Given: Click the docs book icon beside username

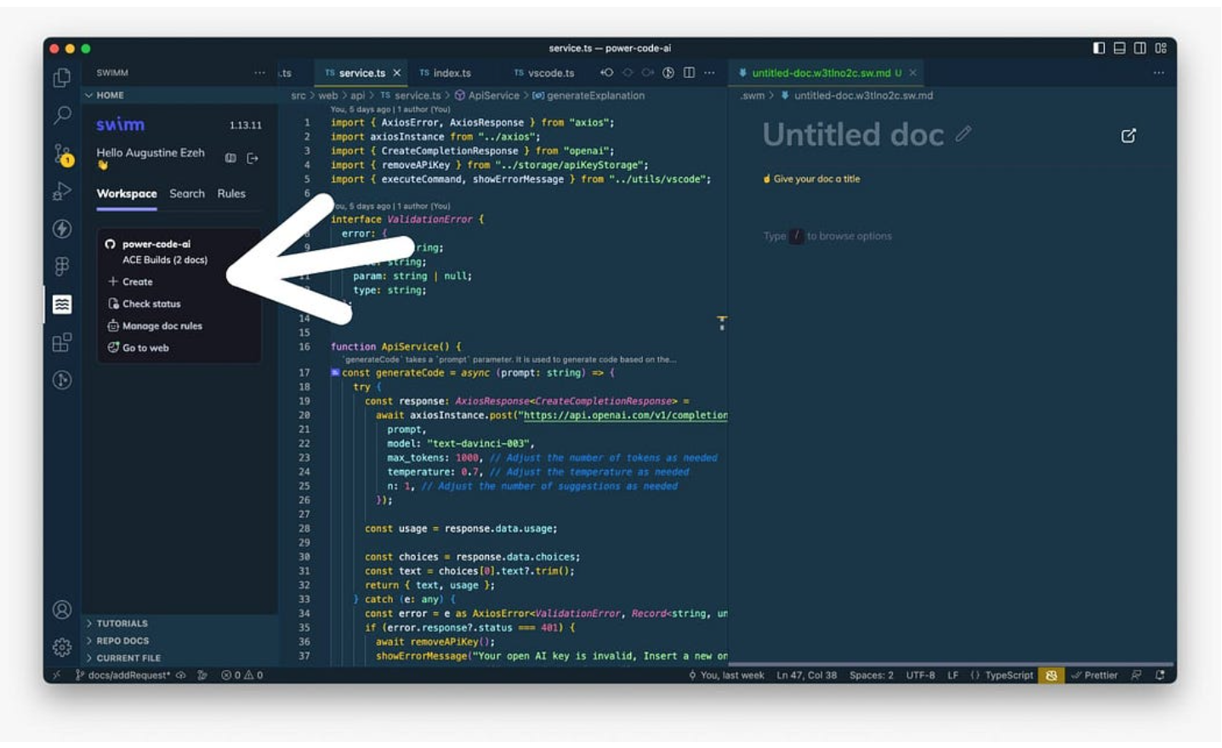Looking at the screenshot, I should (230, 158).
